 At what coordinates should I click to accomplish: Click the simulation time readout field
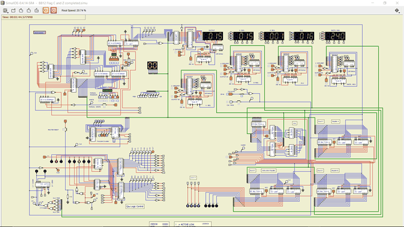point(43,17)
